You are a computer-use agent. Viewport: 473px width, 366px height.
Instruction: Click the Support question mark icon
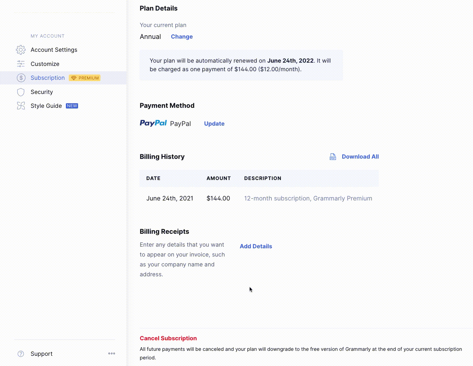[21, 354]
